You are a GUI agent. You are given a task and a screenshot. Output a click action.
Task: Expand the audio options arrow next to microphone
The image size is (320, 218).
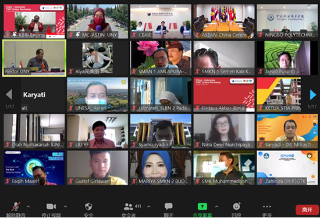point(28,206)
